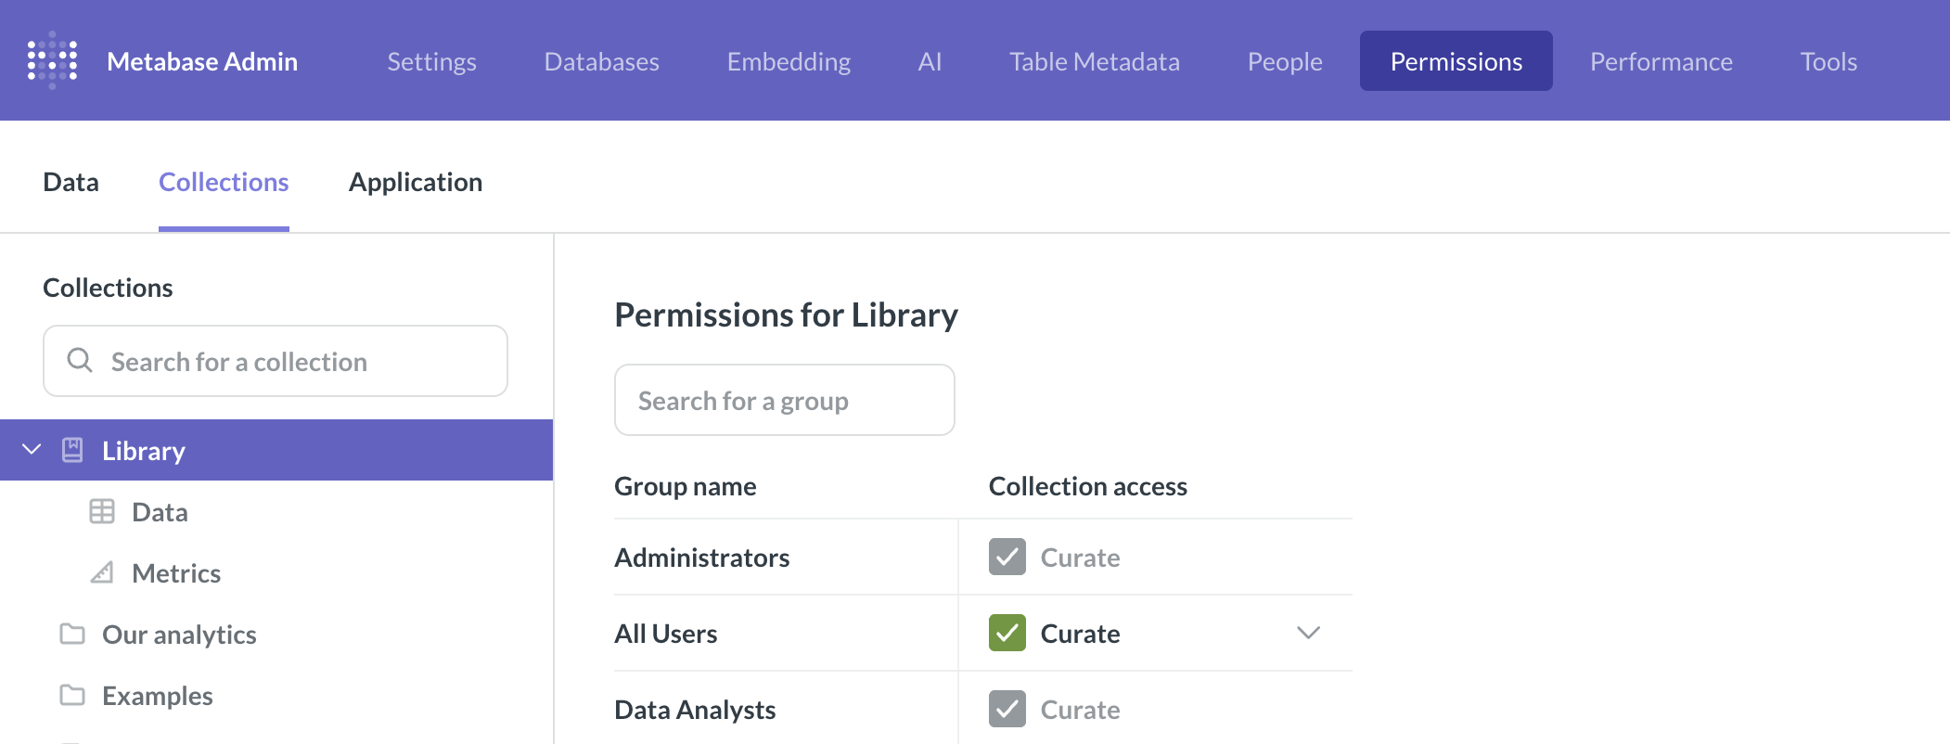Expand permissions options on the All Users row
Screen dimensions: 1950x744
click(x=1308, y=634)
